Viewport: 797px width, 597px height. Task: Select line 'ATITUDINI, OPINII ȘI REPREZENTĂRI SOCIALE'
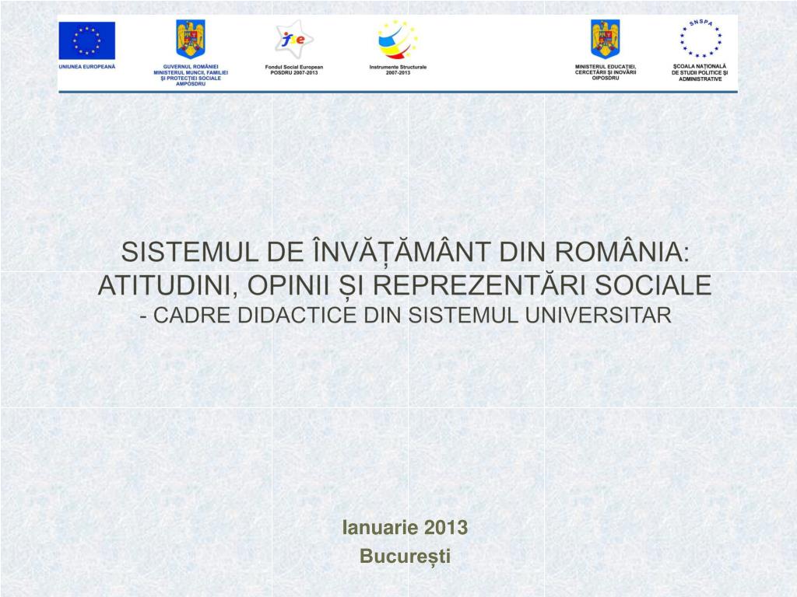tap(405, 285)
